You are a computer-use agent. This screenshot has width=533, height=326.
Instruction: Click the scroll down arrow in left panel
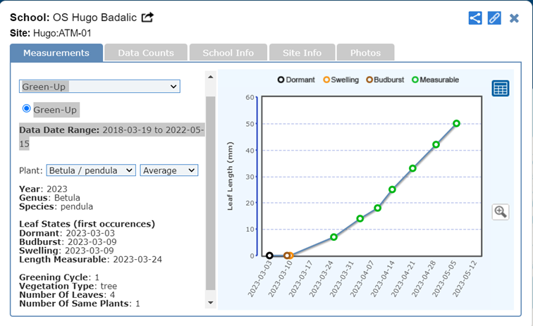209,302
